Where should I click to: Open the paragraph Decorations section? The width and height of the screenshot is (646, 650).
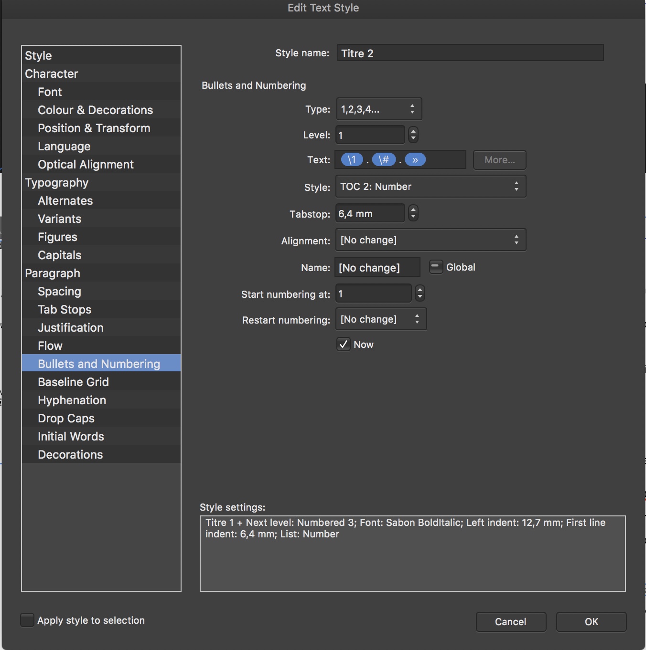click(101, 454)
